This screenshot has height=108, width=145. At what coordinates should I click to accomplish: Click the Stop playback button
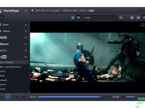(17, 97)
